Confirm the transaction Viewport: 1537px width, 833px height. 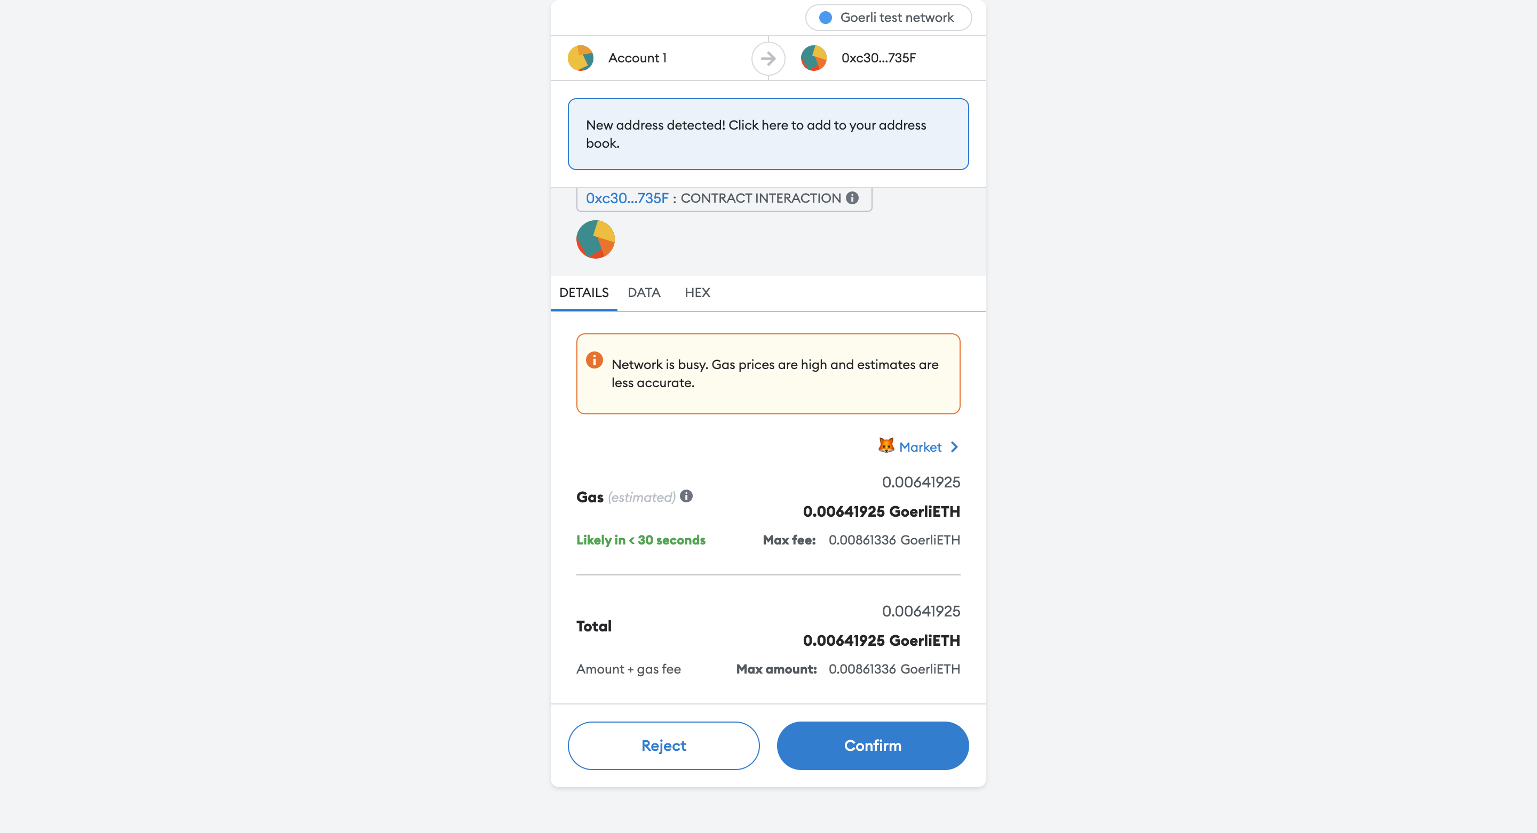(873, 746)
